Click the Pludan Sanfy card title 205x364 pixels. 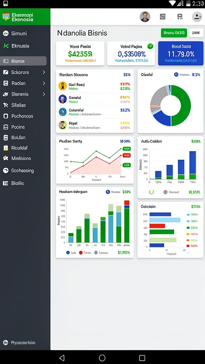(x=71, y=141)
